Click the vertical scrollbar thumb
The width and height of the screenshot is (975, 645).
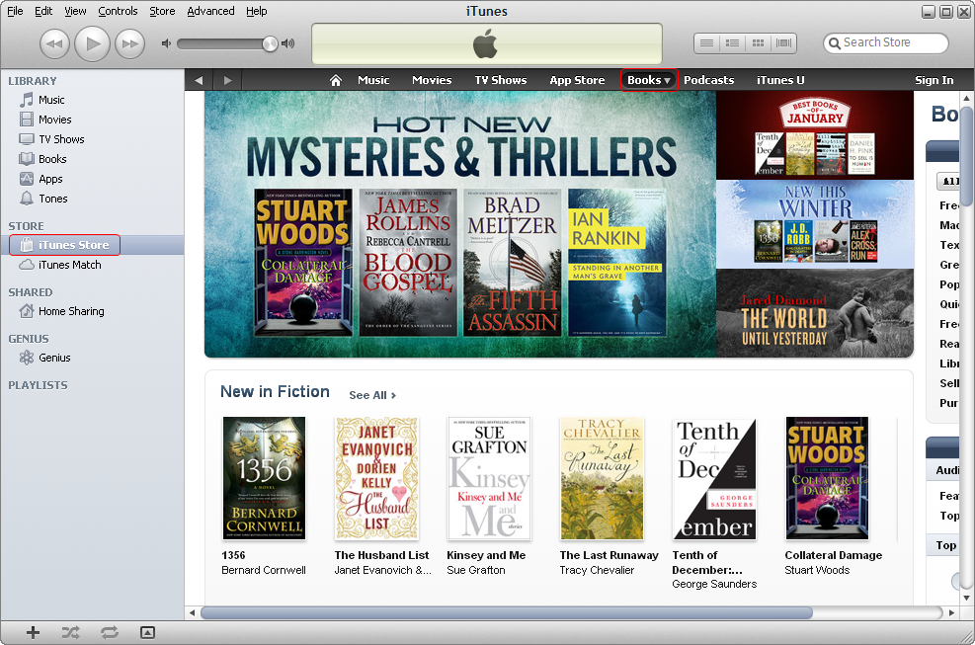[x=966, y=157]
